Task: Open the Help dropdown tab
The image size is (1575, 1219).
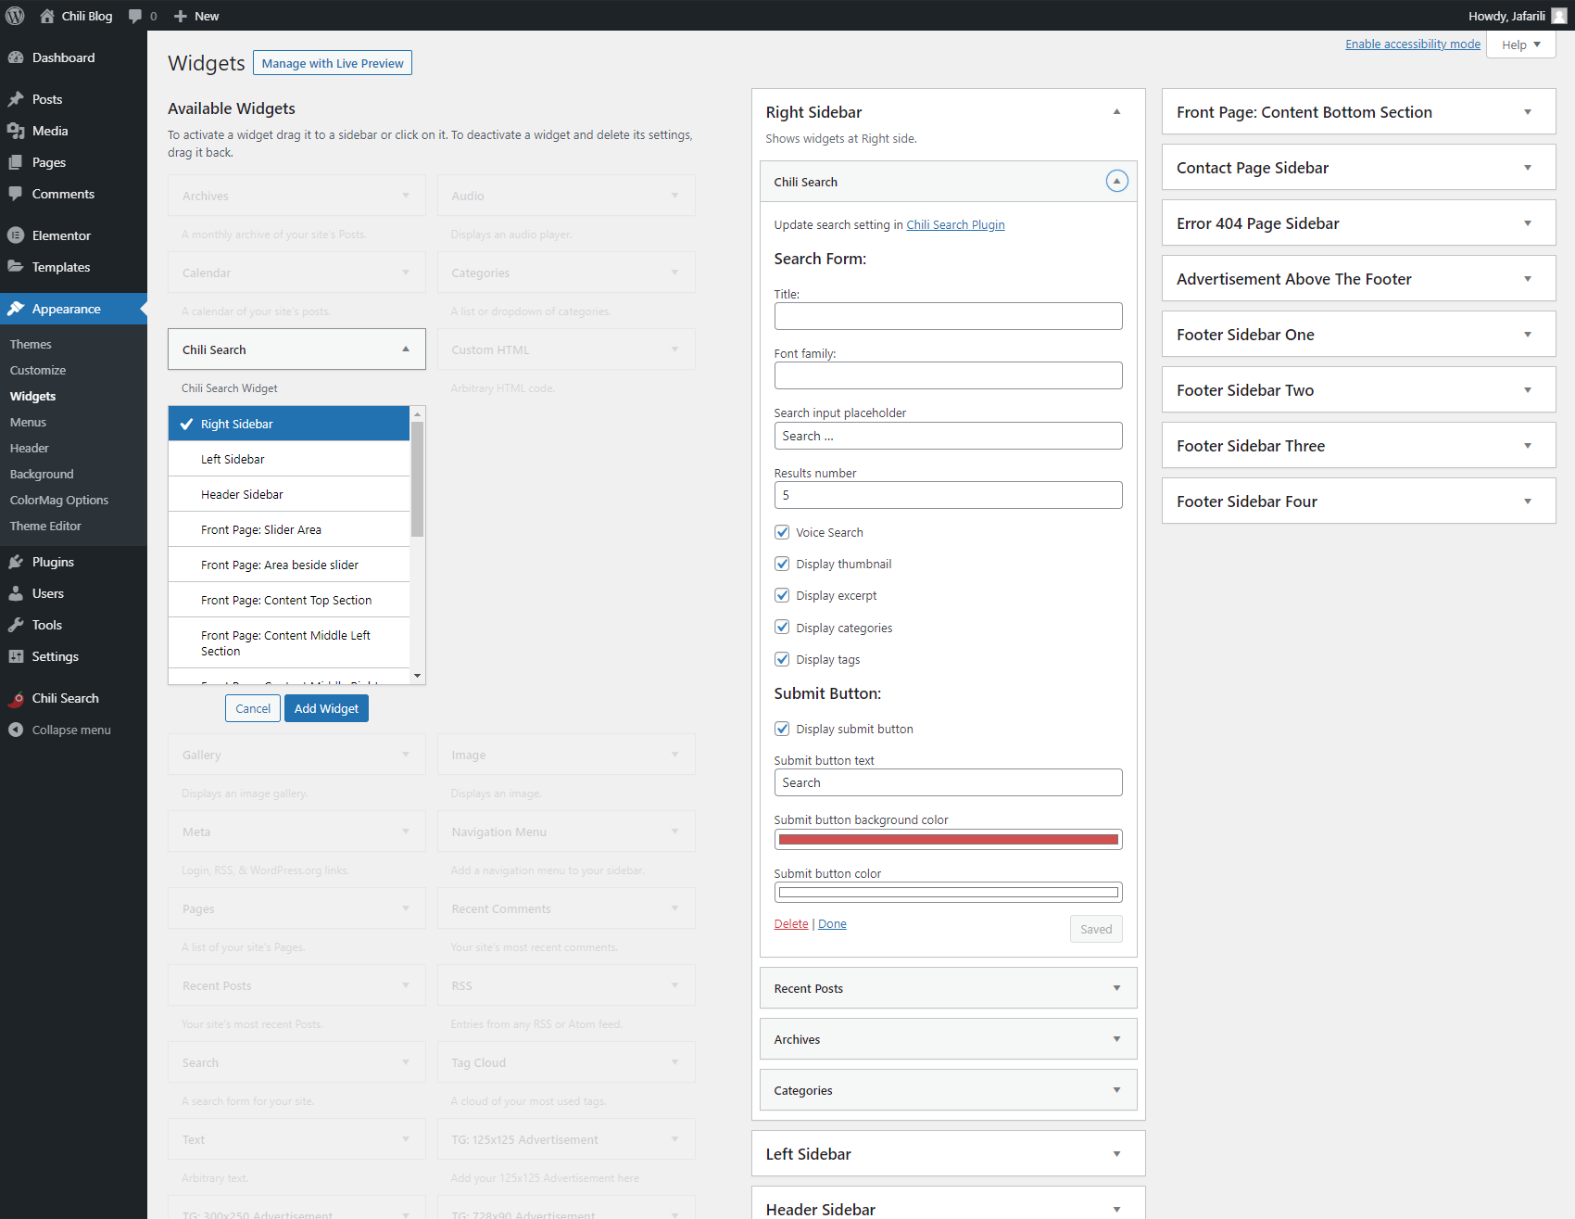Action: (x=1520, y=44)
